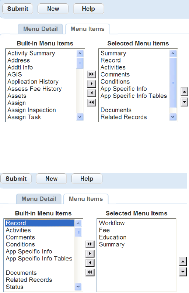Click the top Submit button
Viewport: 189px width, 293px height.
pyautogui.click(x=18, y=8)
